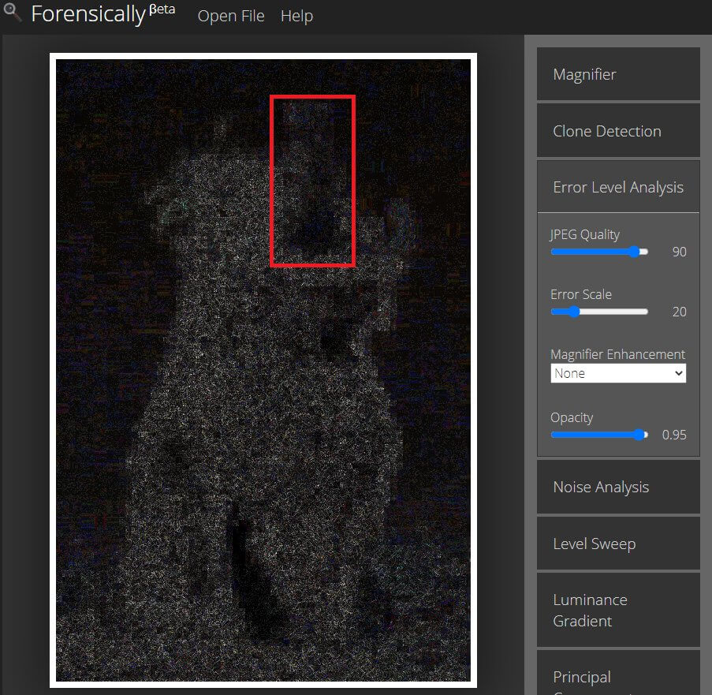Click the Opacity slider handle

coord(640,435)
